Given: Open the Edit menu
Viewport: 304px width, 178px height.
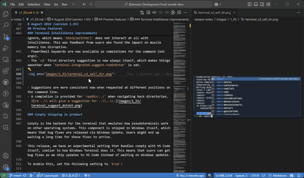Looking at the screenshot, I should [21, 4].
